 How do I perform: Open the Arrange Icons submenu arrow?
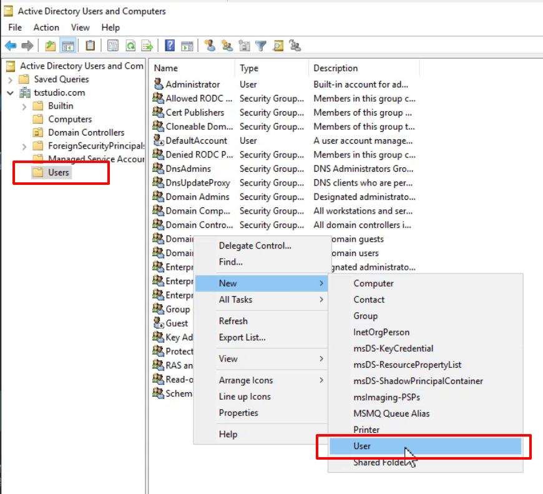coord(321,380)
